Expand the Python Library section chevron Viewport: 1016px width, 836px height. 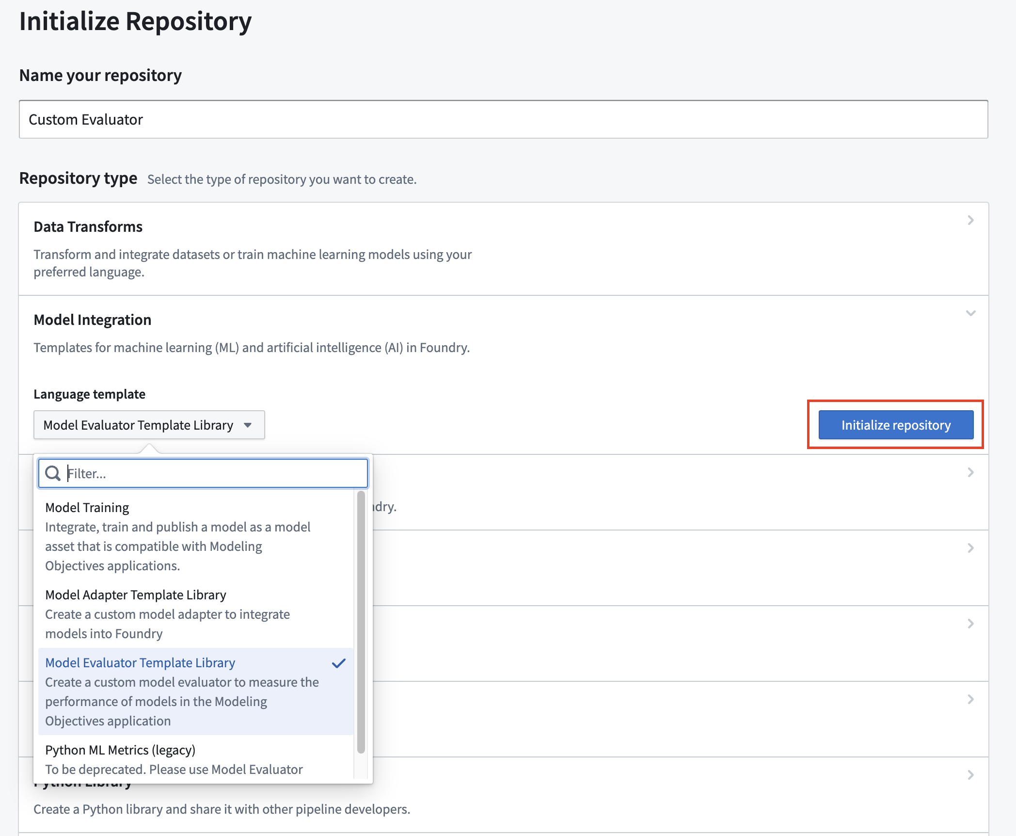(x=970, y=775)
